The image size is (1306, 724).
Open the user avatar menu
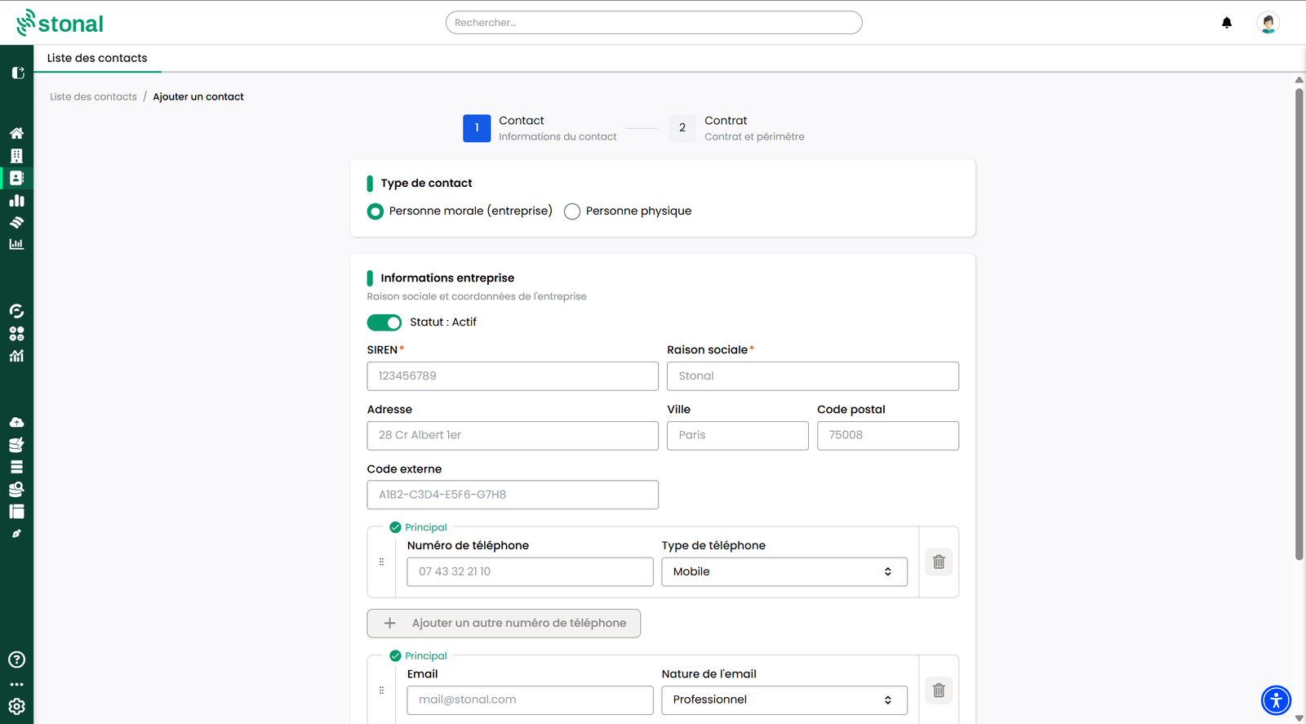click(1268, 23)
